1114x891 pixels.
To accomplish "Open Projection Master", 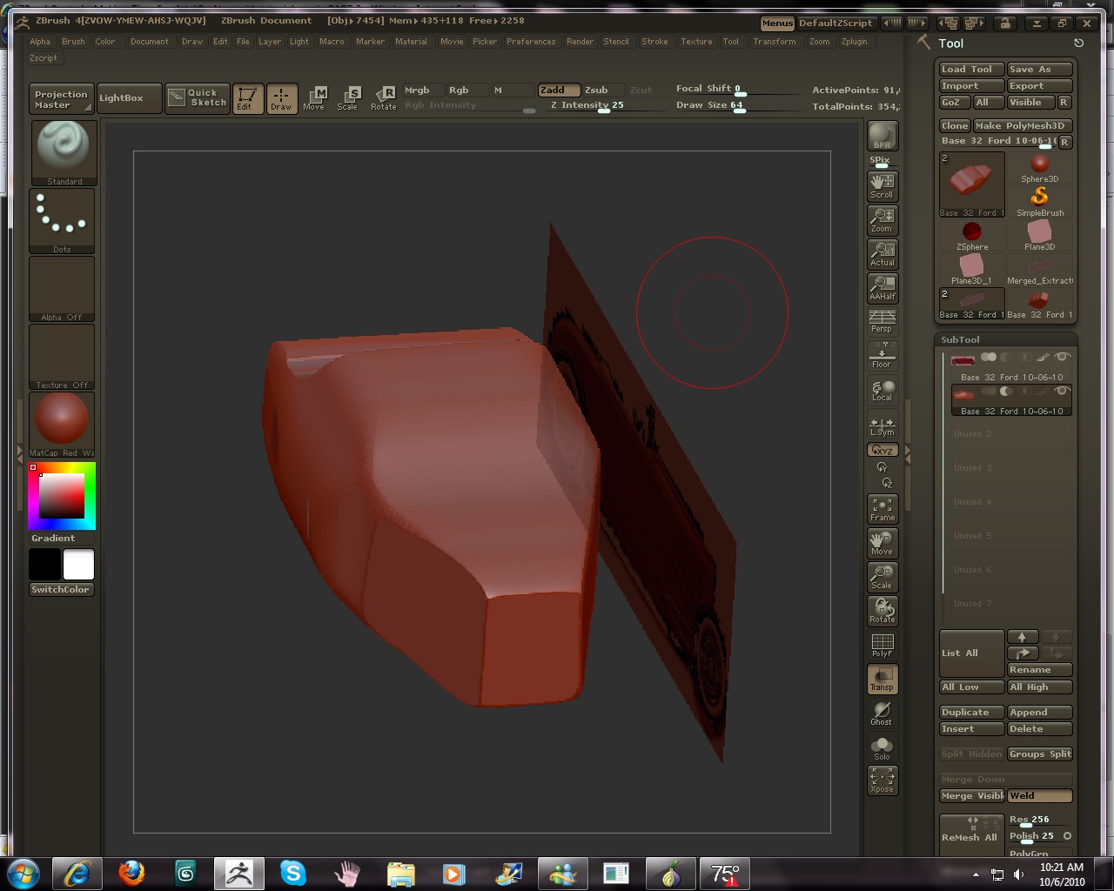I will (61, 98).
